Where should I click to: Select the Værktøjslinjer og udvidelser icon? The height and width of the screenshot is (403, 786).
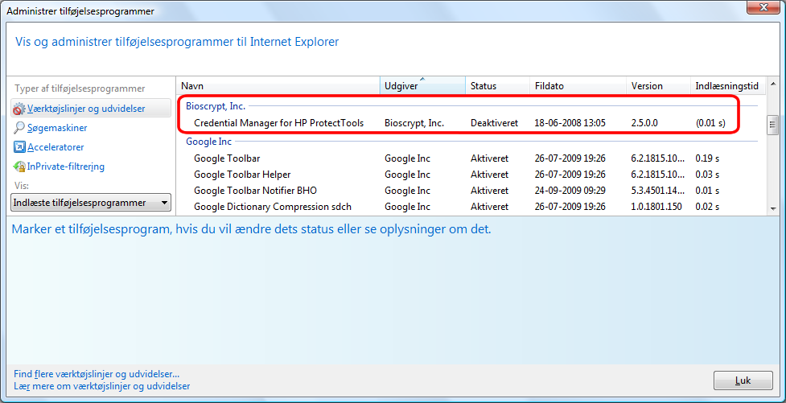[19, 109]
